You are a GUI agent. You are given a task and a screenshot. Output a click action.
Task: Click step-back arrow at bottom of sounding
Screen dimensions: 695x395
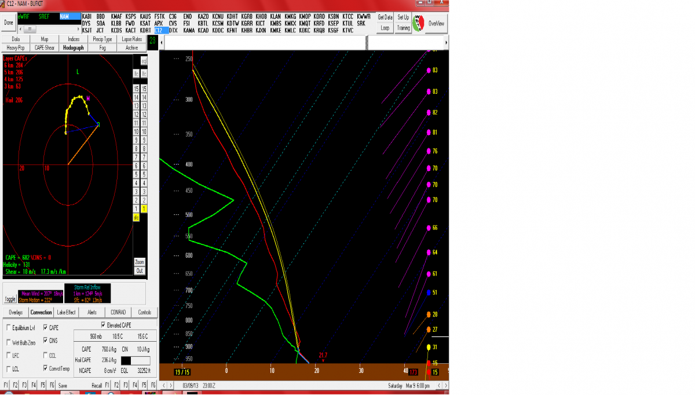pyautogui.click(x=164, y=385)
